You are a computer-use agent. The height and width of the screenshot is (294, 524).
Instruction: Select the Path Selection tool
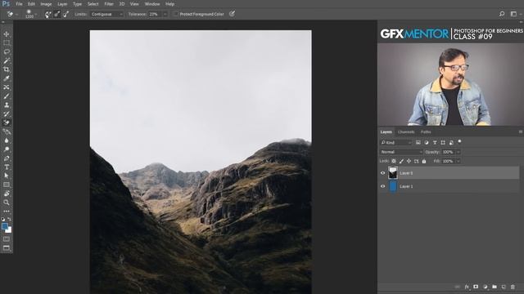(x=7, y=176)
